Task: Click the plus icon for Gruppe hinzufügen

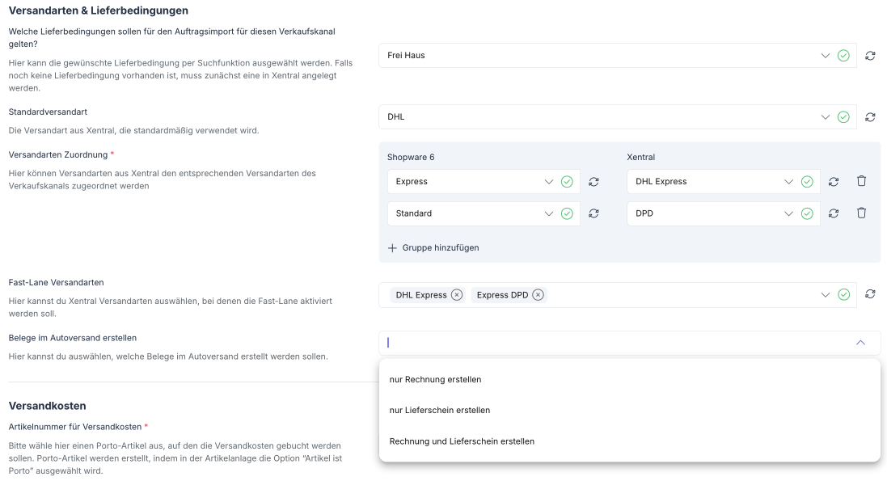Action: 392,248
